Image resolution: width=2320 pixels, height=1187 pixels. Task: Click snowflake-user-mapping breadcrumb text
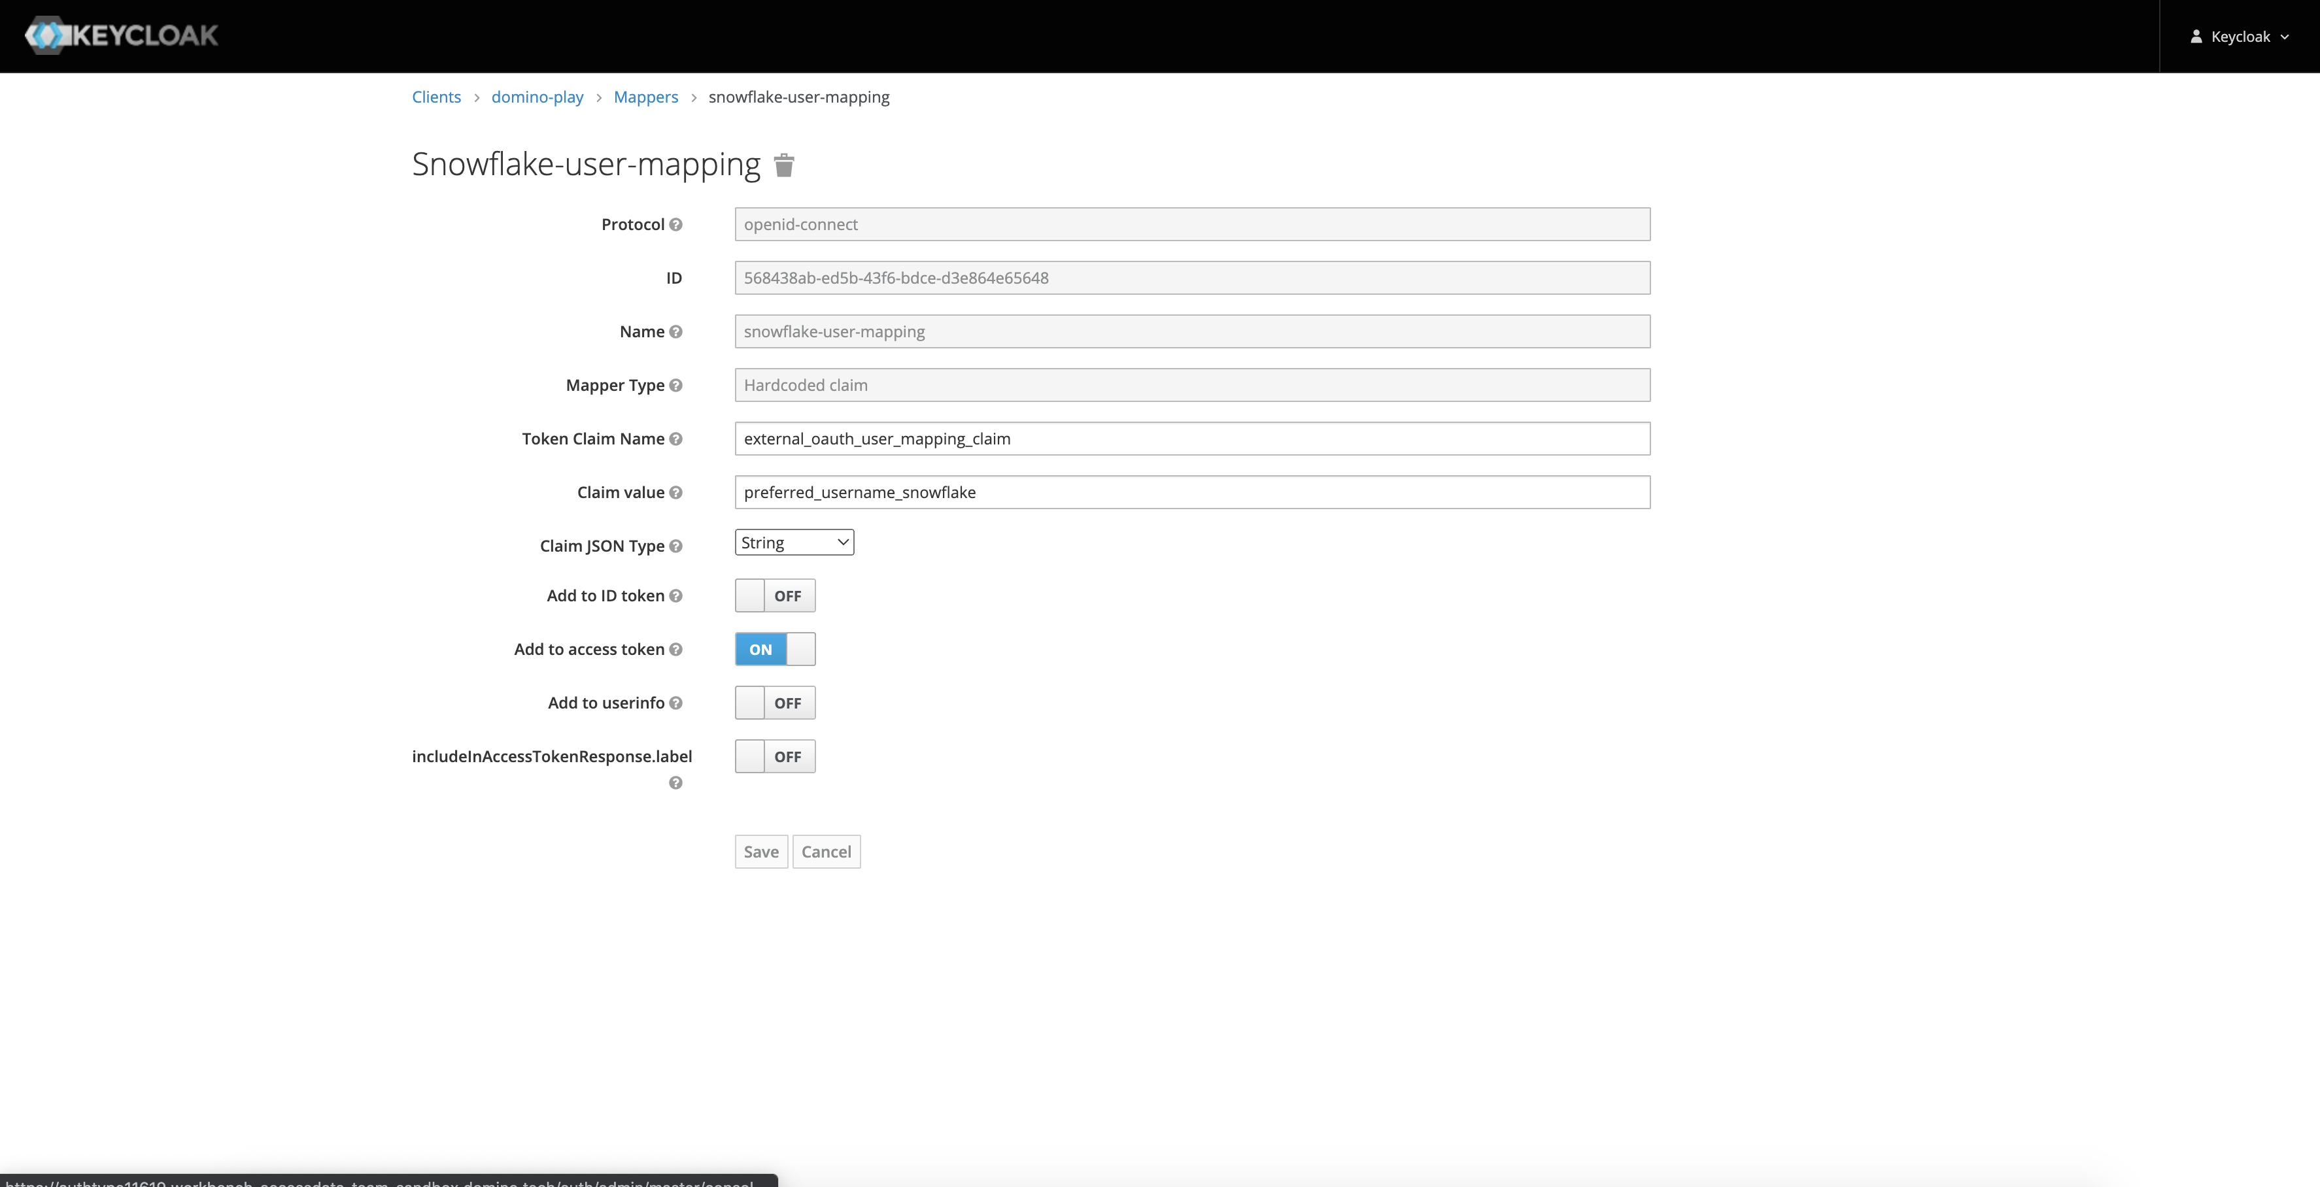pyautogui.click(x=799, y=96)
